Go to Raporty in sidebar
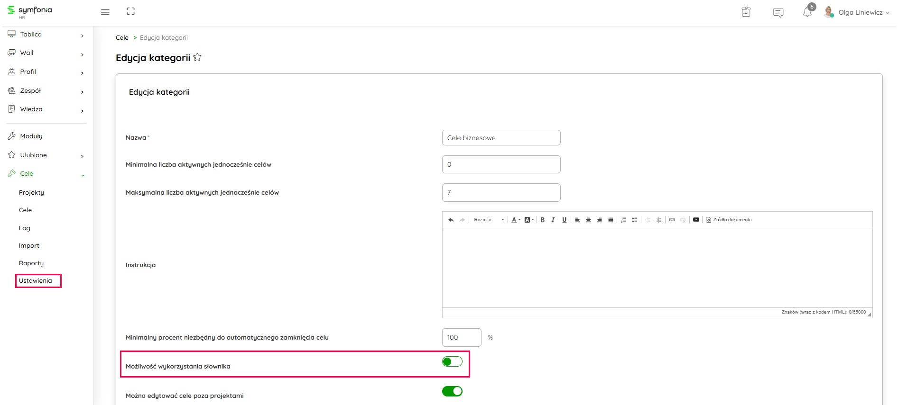Viewport: 898px width, 405px height. click(31, 263)
